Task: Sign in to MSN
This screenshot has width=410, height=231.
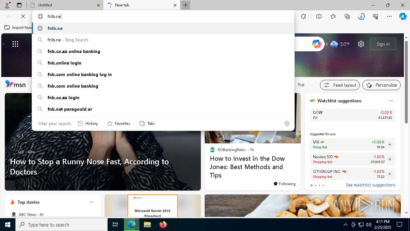Action: click(x=383, y=44)
